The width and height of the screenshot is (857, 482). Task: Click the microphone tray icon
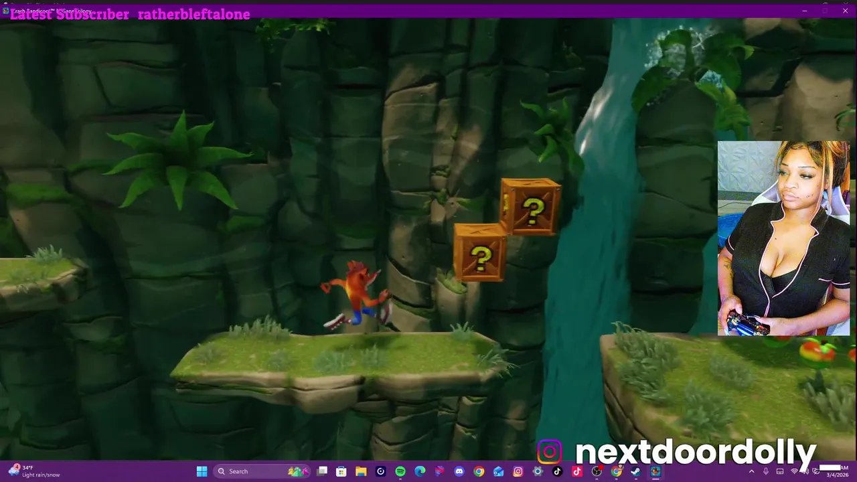[x=766, y=471]
